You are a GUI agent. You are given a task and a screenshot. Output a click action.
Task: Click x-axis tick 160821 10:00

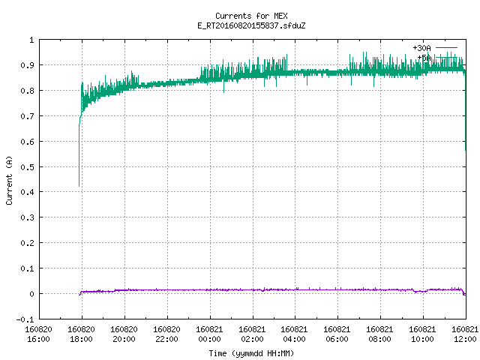click(422, 334)
